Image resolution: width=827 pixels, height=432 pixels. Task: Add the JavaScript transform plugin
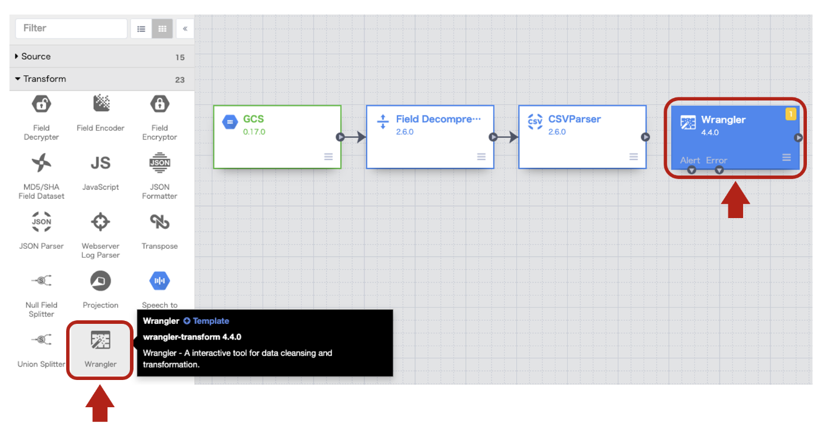100,172
